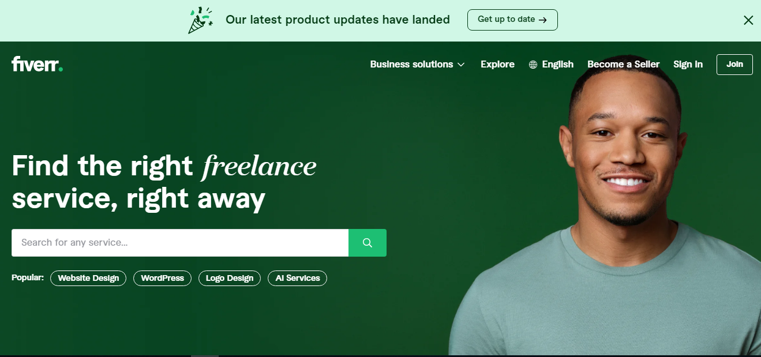Expand Business solutions dropdown chevron
This screenshot has height=357, width=761.
(461, 65)
